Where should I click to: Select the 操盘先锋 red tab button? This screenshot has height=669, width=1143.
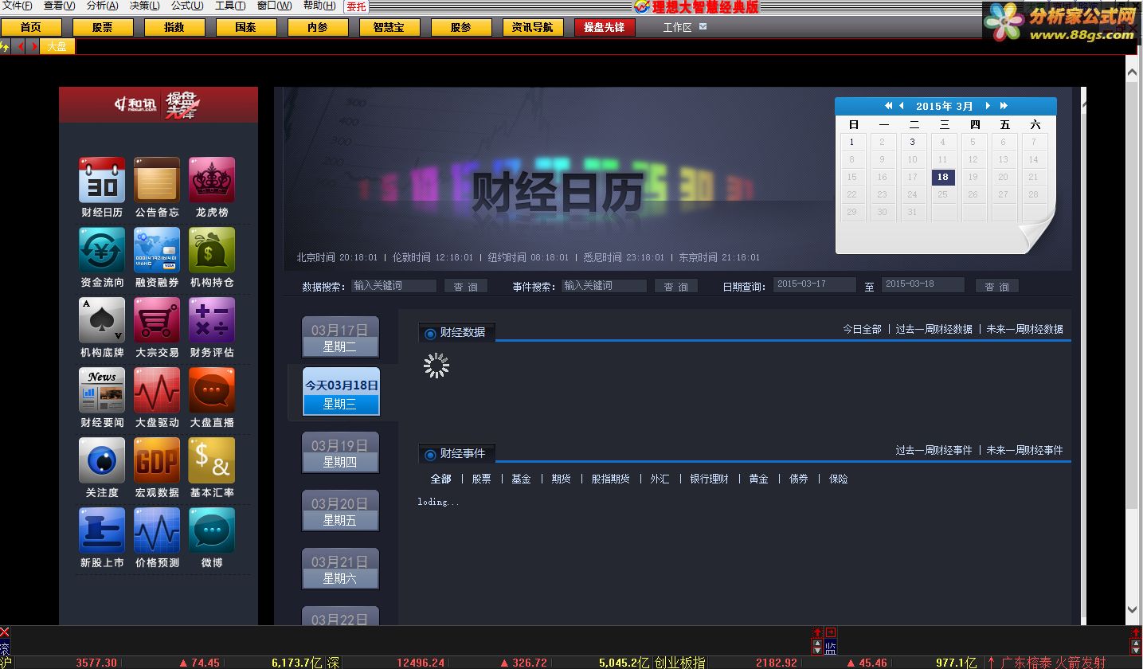605,27
